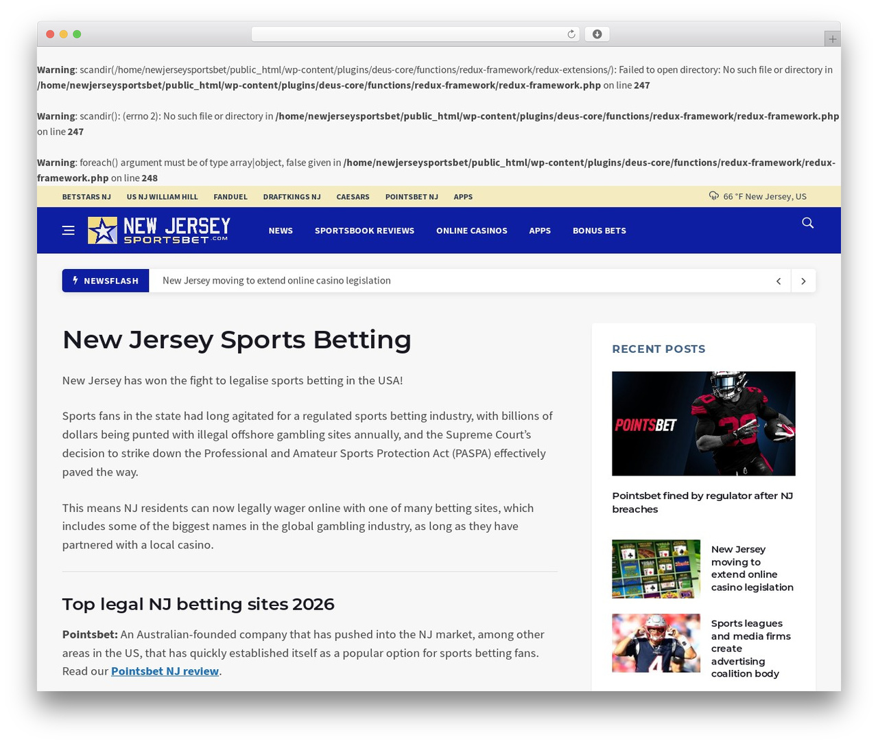Image resolution: width=878 pixels, height=744 pixels.
Task: Click the Betstars NJ top link
Action: click(x=86, y=197)
